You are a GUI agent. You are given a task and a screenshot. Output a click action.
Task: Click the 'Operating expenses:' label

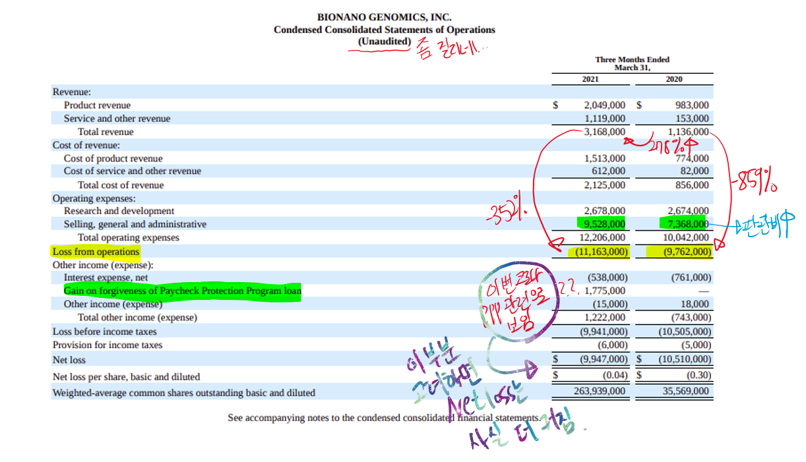94,198
